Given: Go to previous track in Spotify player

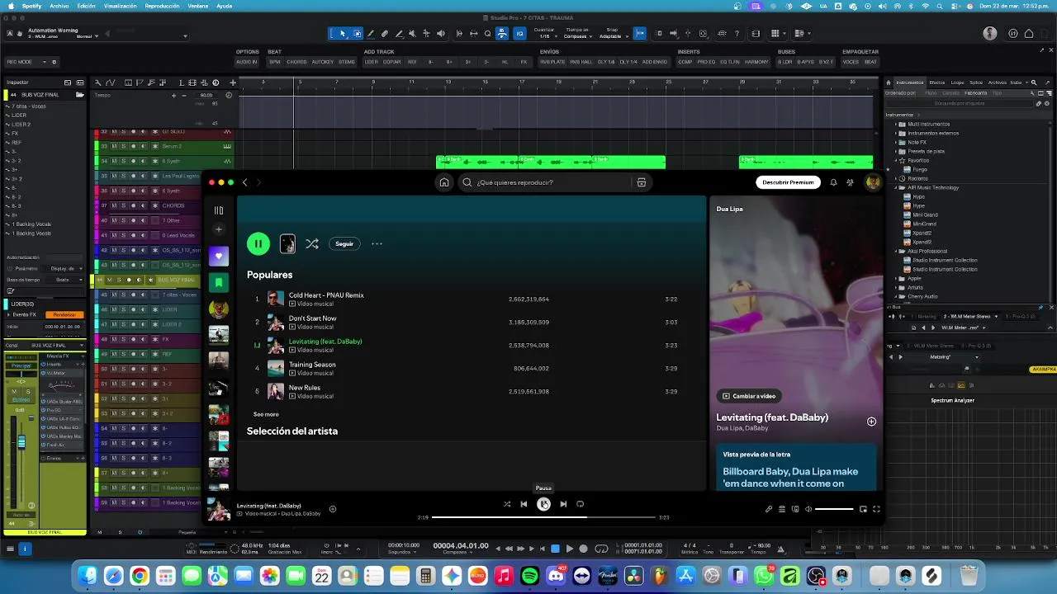Looking at the screenshot, I should [x=524, y=504].
